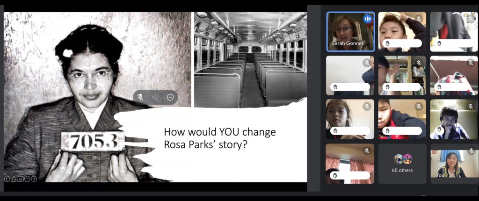Click the muted mic icon on your 'You' tile
The height and width of the screenshot is (201, 479).
pos(470,151)
